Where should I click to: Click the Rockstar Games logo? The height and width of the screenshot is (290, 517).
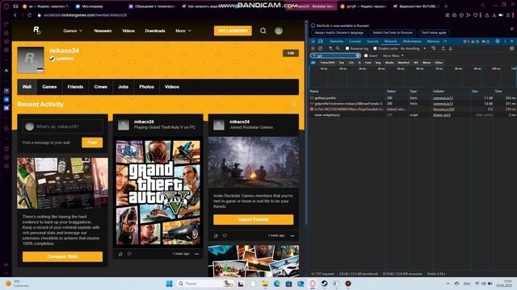(x=37, y=31)
